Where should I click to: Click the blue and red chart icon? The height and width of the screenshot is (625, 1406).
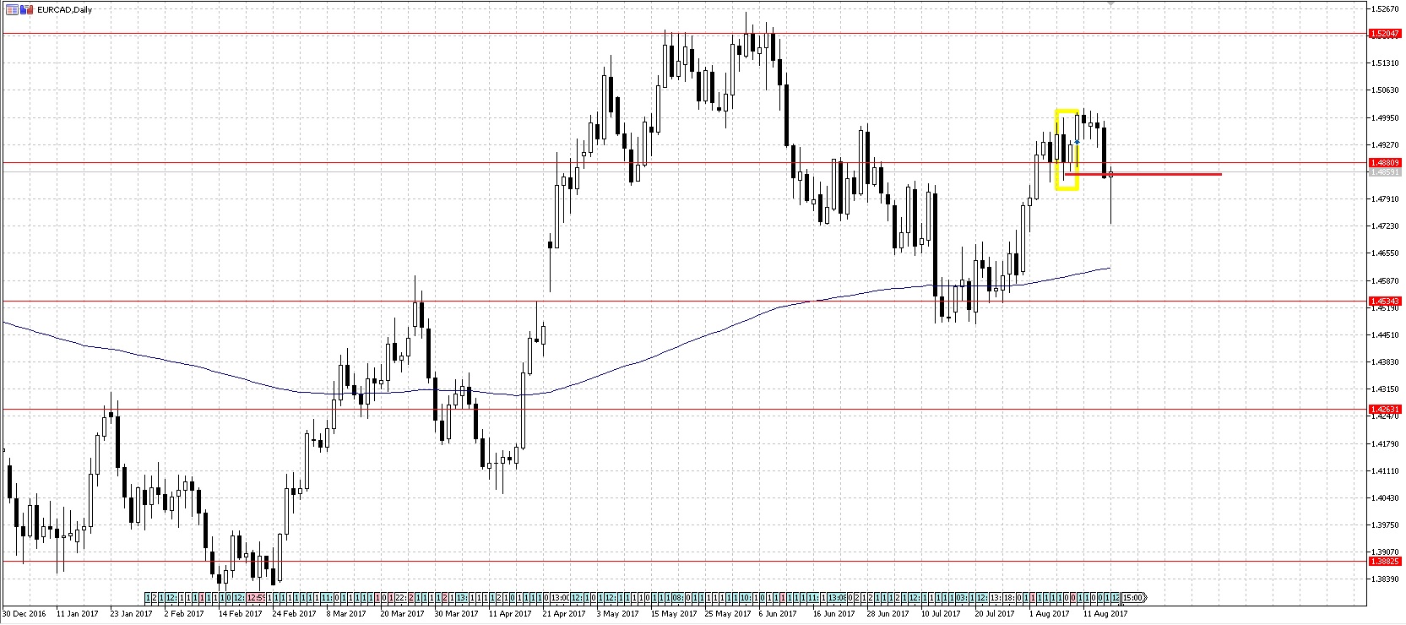(x=25, y=9)
